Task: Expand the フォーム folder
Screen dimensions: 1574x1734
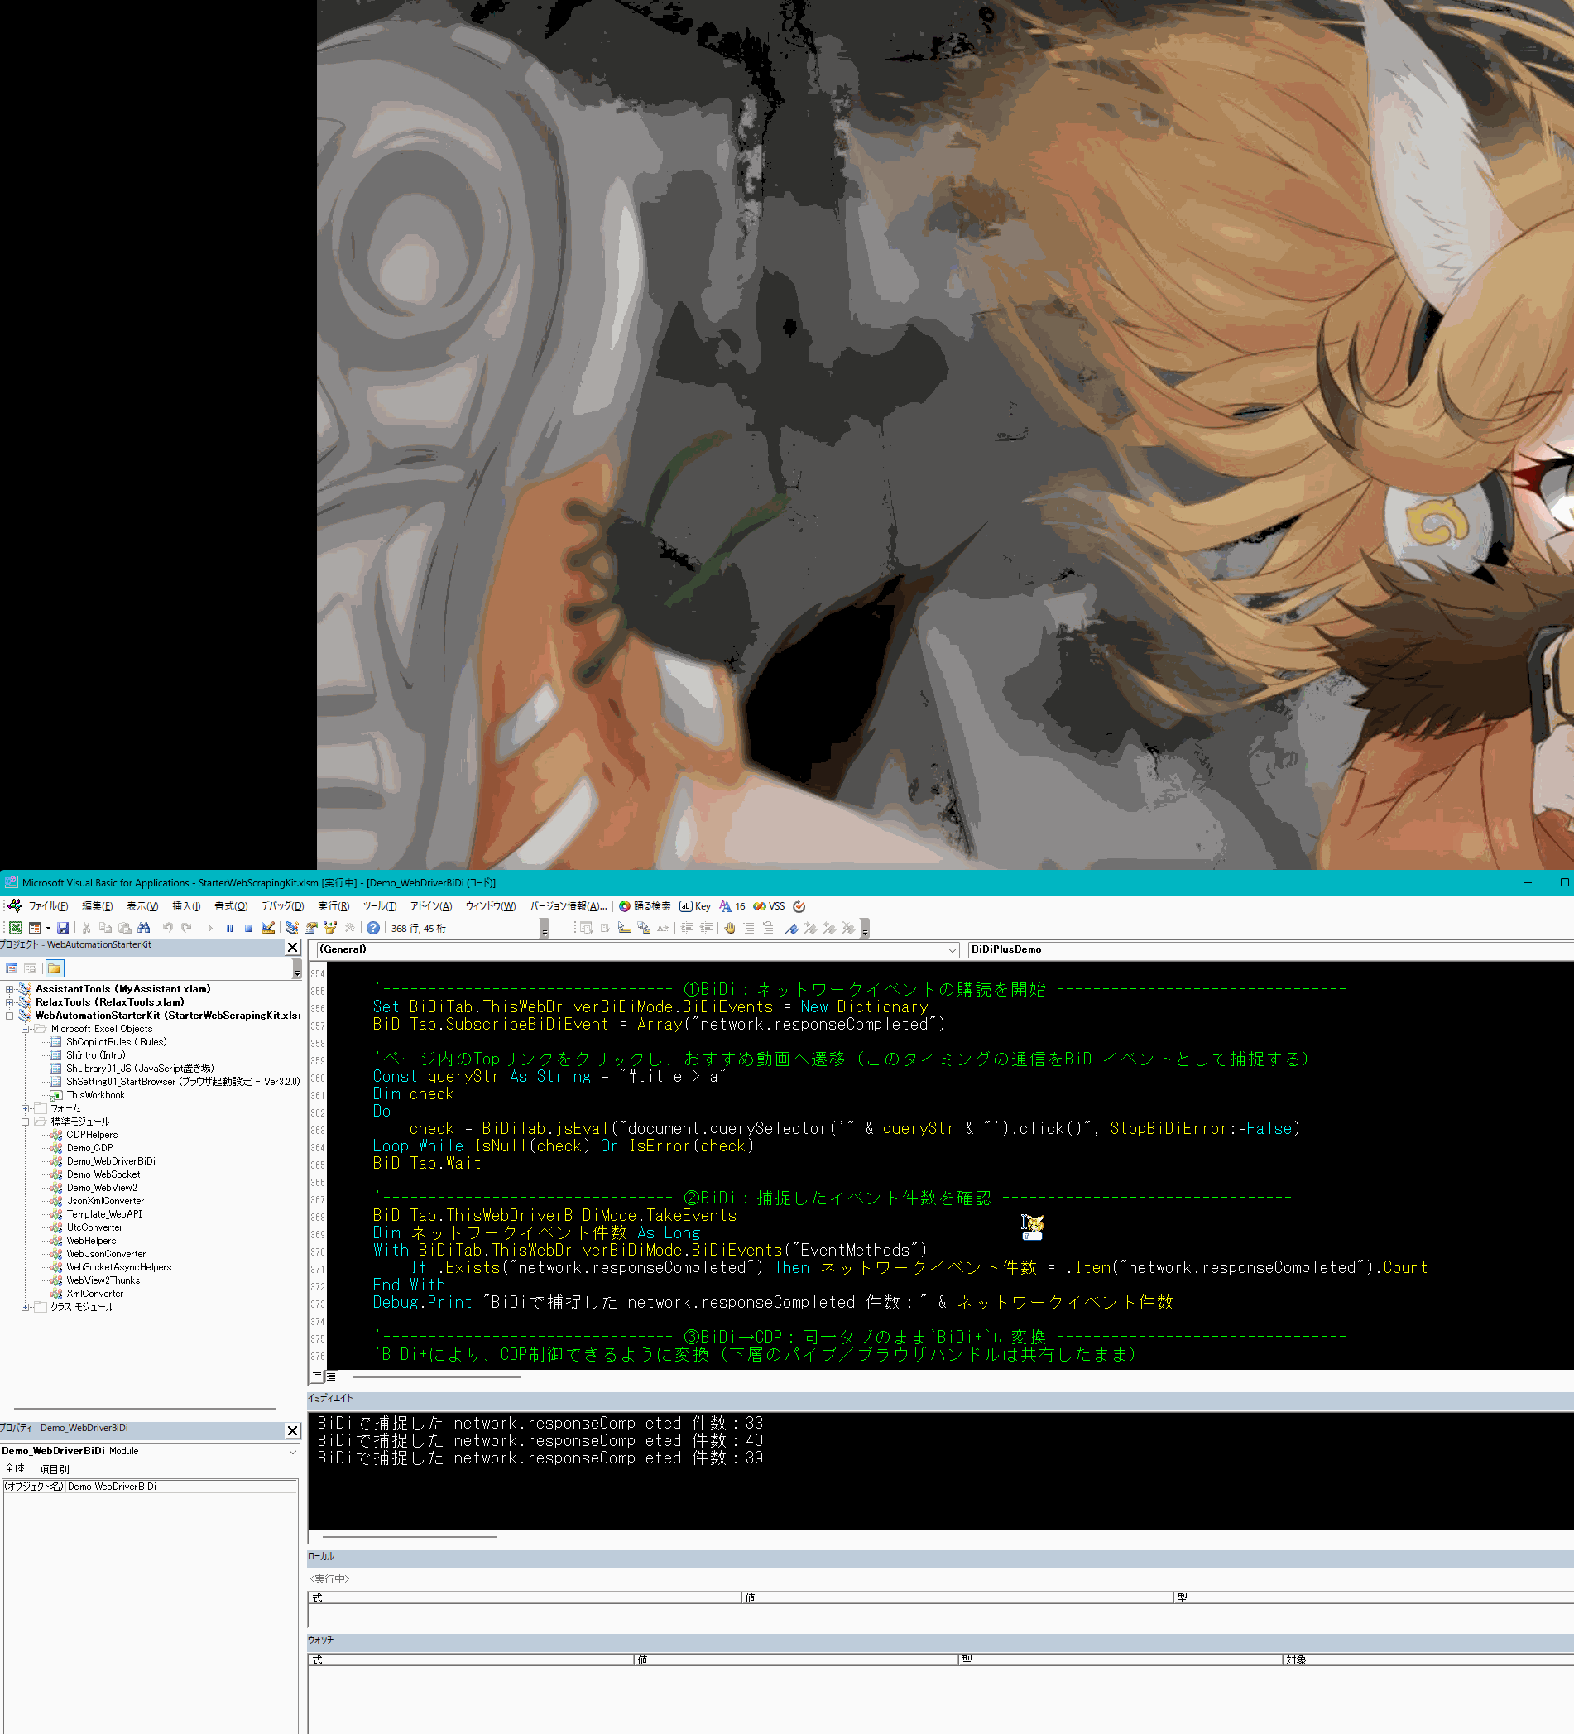Action: [25, 1109]
